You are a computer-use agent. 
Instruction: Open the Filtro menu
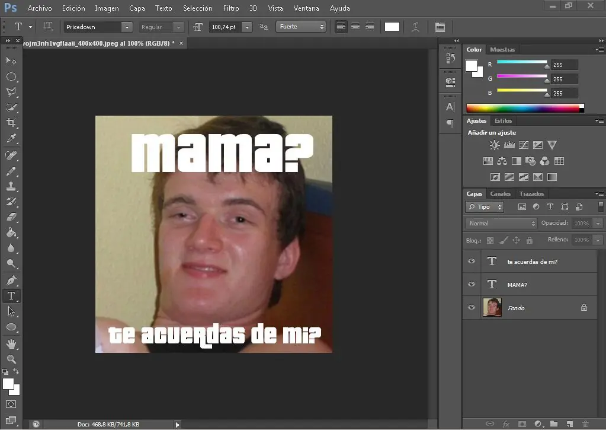pos(230,8)
